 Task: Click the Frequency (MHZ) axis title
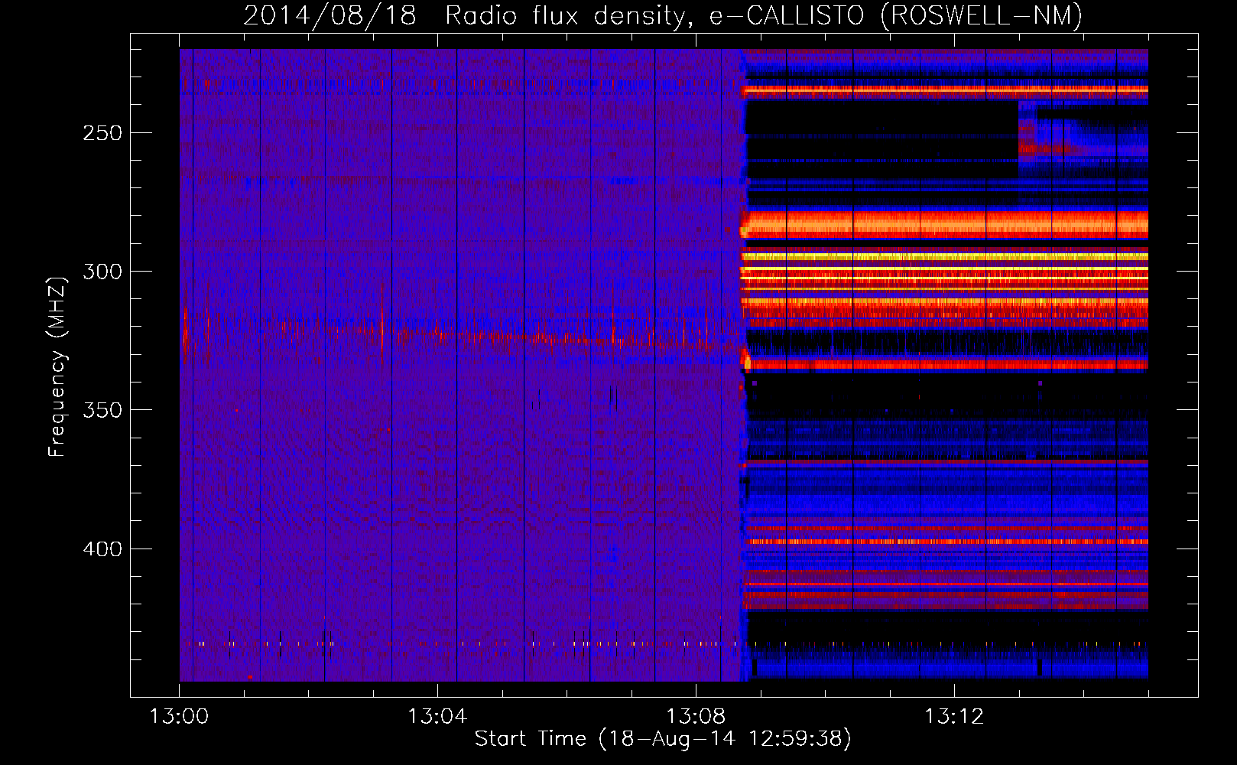[x=57, y=367]
